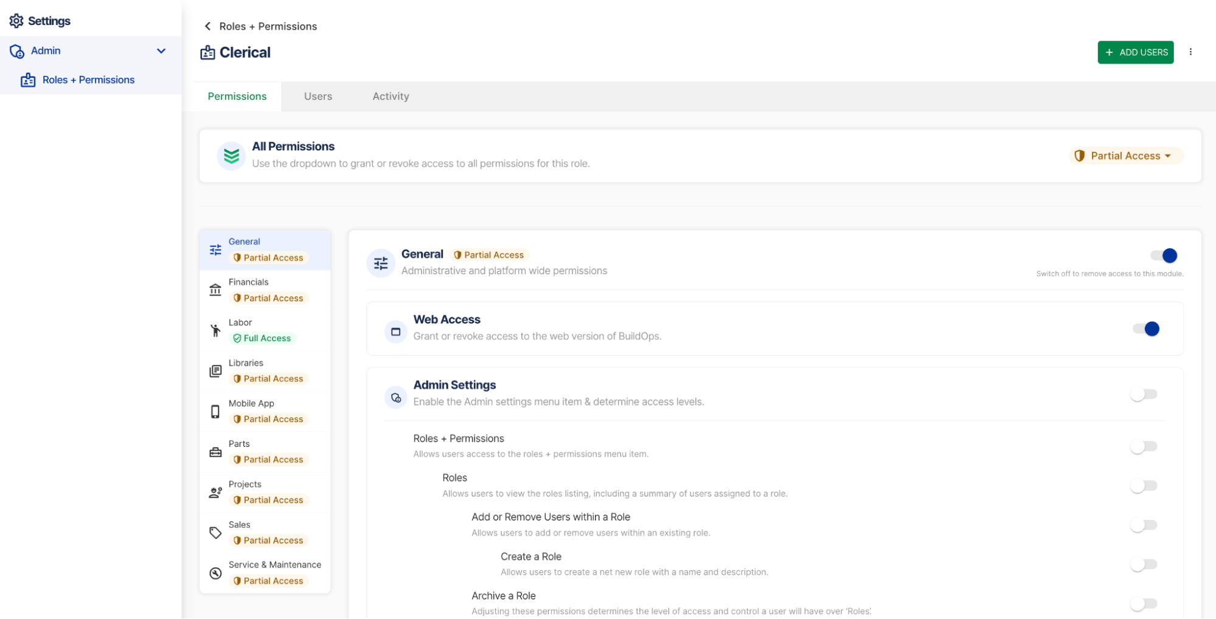Switch off the General module toggle

(1163, 255)
